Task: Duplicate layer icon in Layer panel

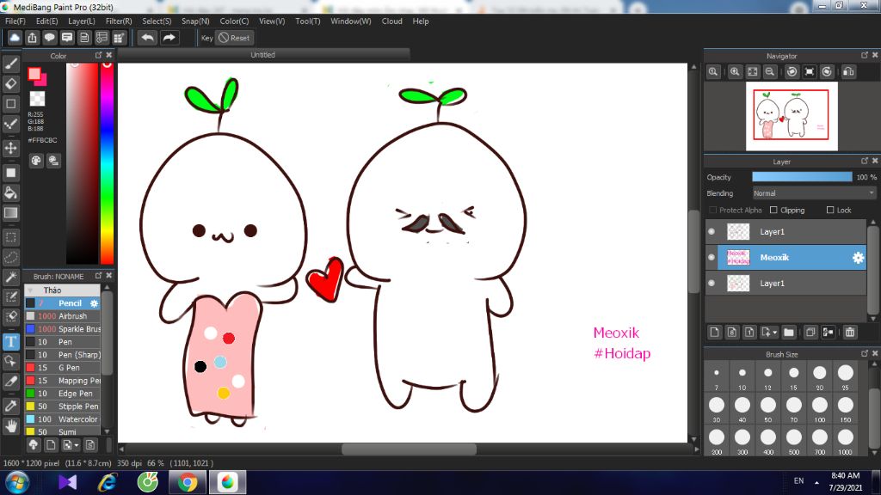Action: coord(810,333)
